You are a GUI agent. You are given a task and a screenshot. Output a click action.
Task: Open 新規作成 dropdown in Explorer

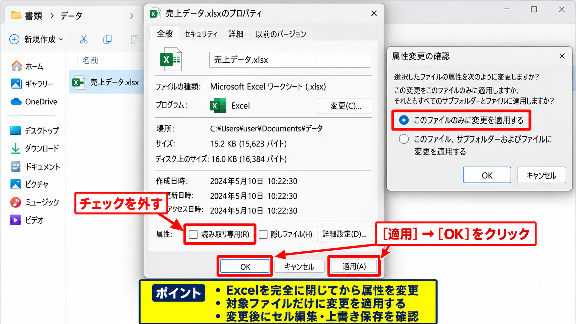tap(36, 39)
